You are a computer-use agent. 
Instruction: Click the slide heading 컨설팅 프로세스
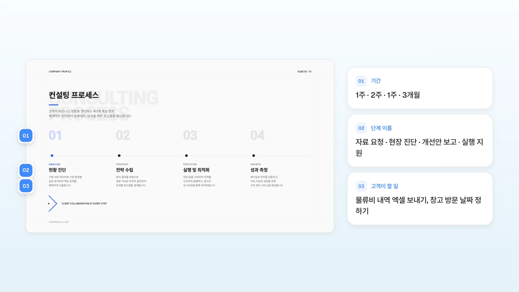[x=74, y=95]
